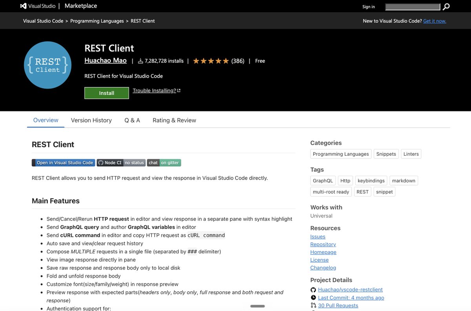This screenshot has width=471, height=311.
Task: Select the Linters category tag
Action: 411,154
